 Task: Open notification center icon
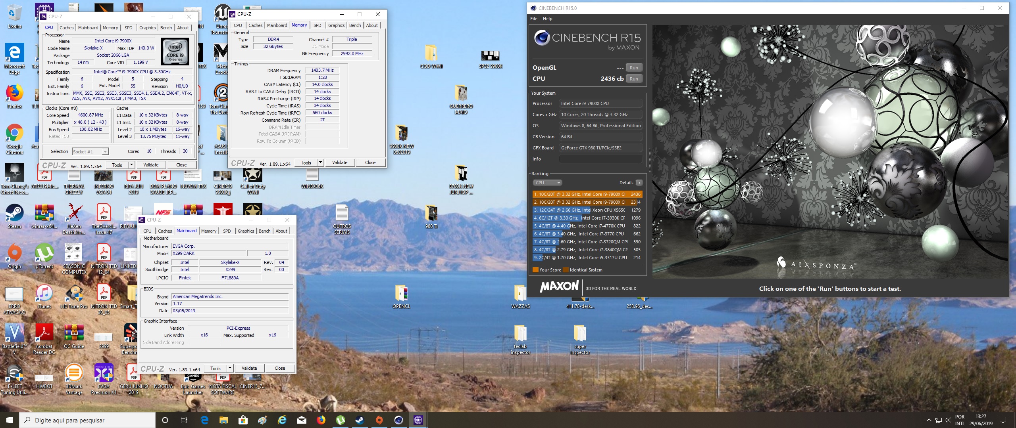[x=1003, y=420]
